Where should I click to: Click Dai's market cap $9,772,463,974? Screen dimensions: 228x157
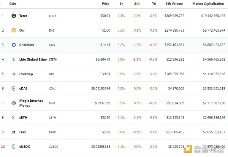214,30
